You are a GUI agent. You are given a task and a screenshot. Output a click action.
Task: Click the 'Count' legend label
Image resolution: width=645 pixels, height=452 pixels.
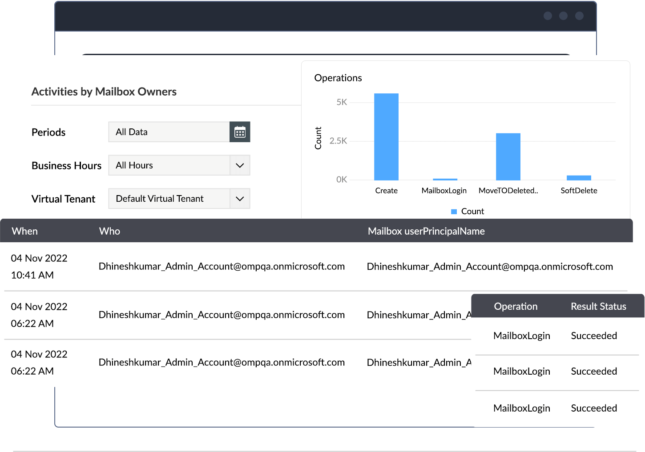pyautogui.click(x=472, y=212)
